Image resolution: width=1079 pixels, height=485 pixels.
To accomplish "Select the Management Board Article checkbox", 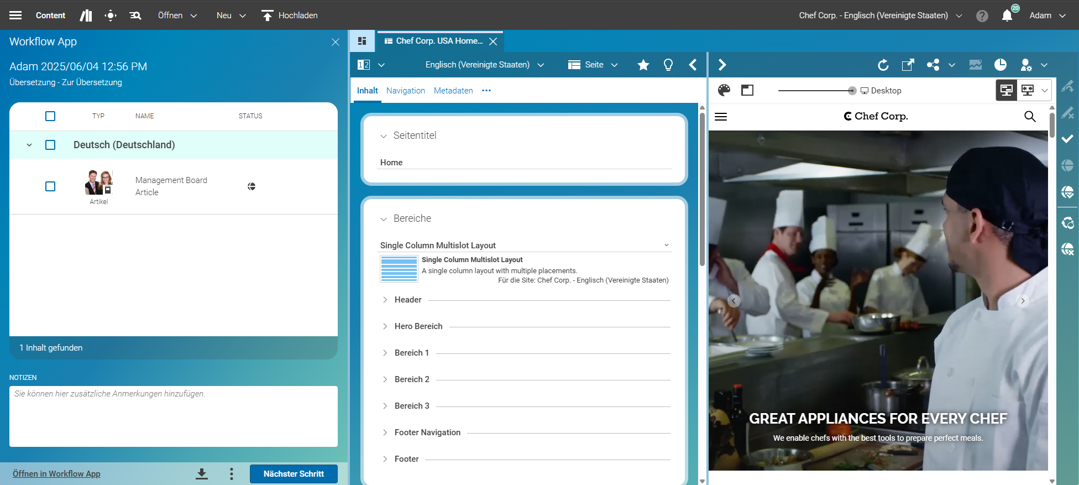I will pos(50,186).
